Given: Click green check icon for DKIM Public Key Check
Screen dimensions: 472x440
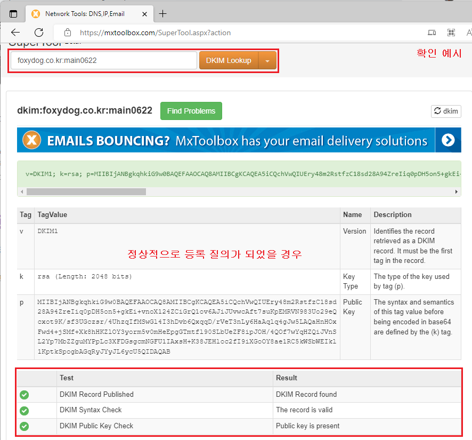Looking at the screenshot, I should pyautogui.click(x=25, y=426).
